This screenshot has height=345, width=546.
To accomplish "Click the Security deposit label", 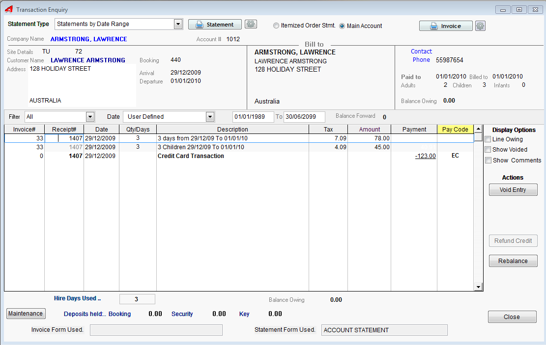I will [182, 314].
